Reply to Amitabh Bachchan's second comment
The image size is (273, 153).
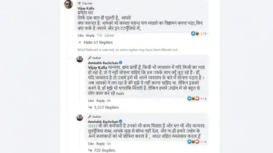pyautogui.click(x=101, y=144)
